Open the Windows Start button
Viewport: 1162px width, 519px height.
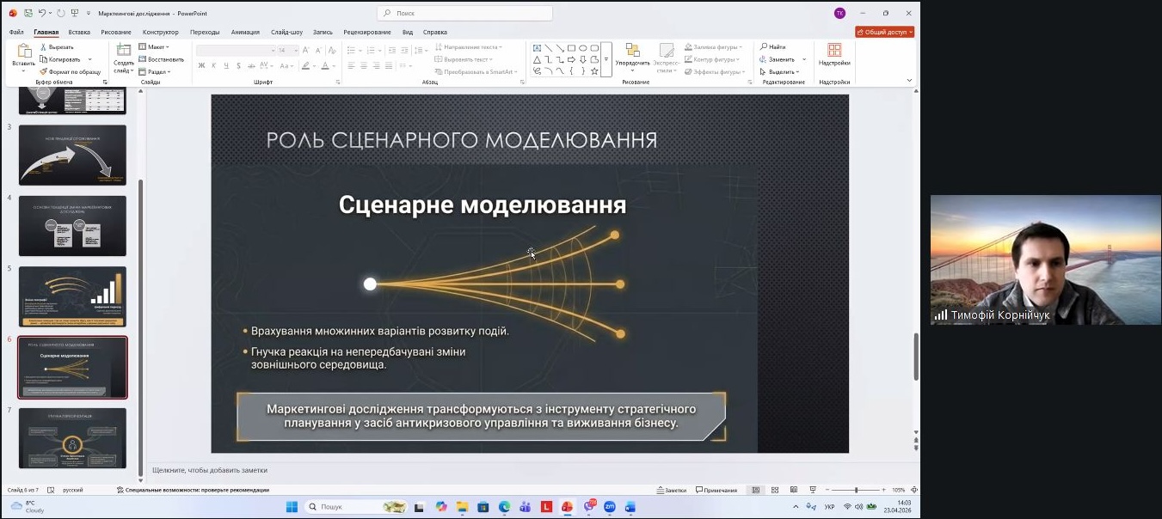291,507
